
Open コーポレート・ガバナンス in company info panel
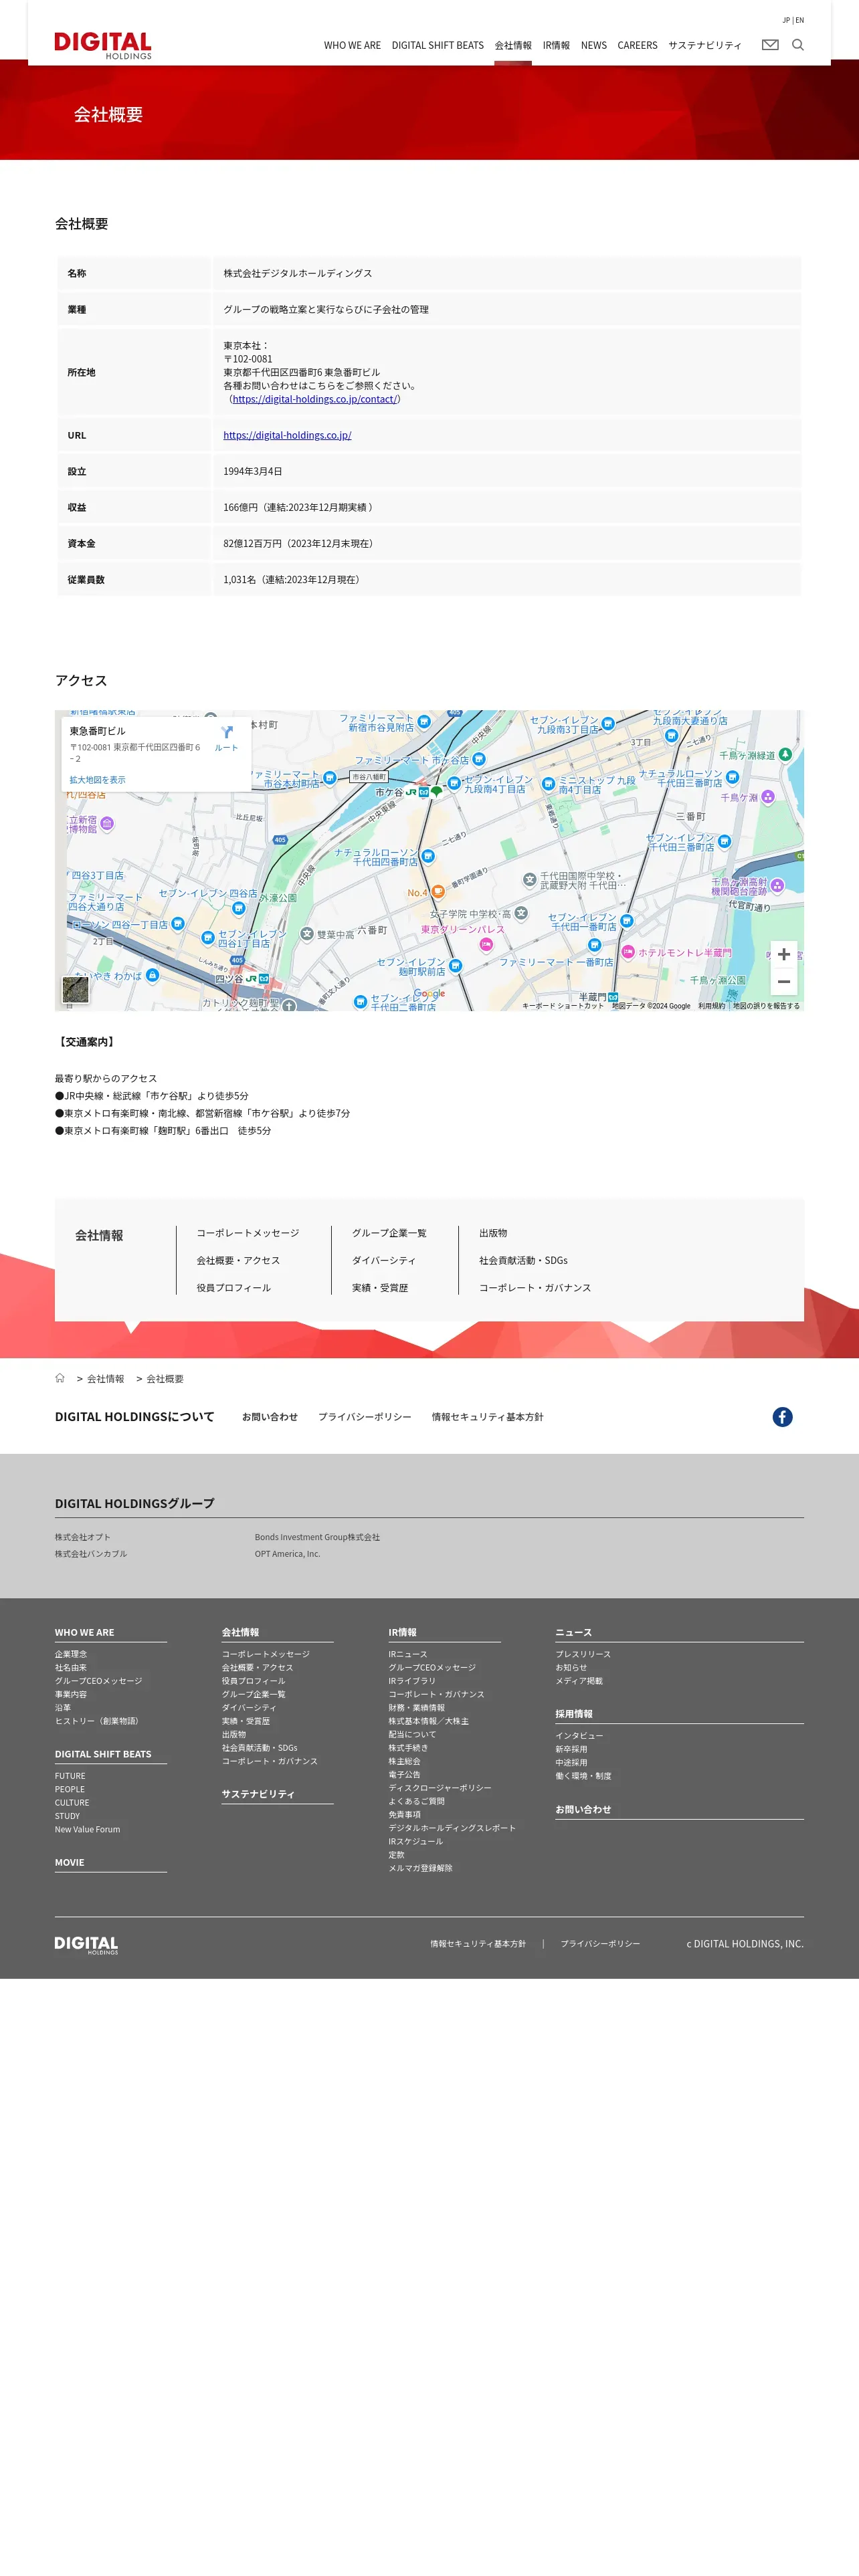coord(535,1288)
